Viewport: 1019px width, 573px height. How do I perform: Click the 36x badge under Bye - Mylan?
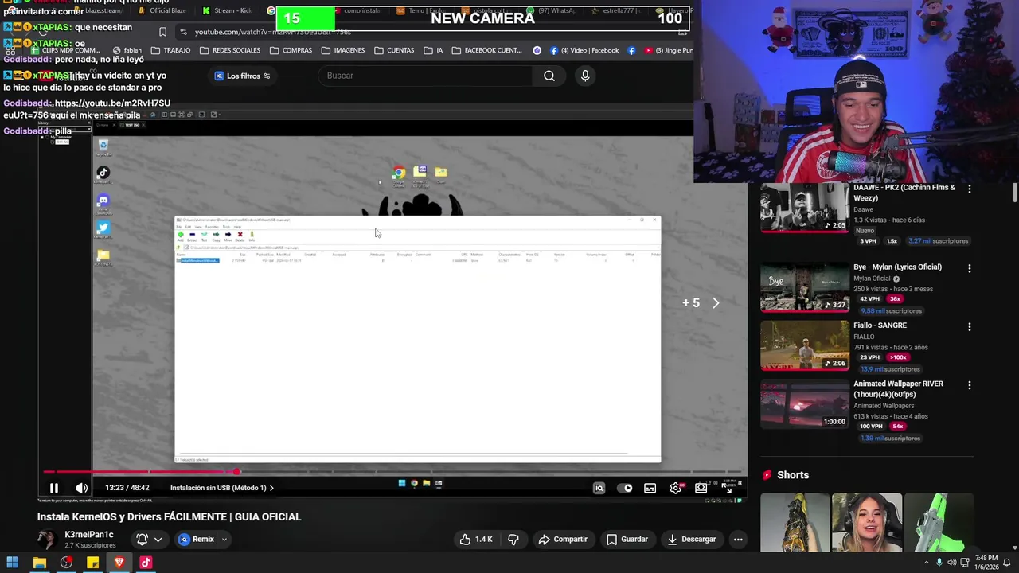pyautogui.click(x=895, y=299)
